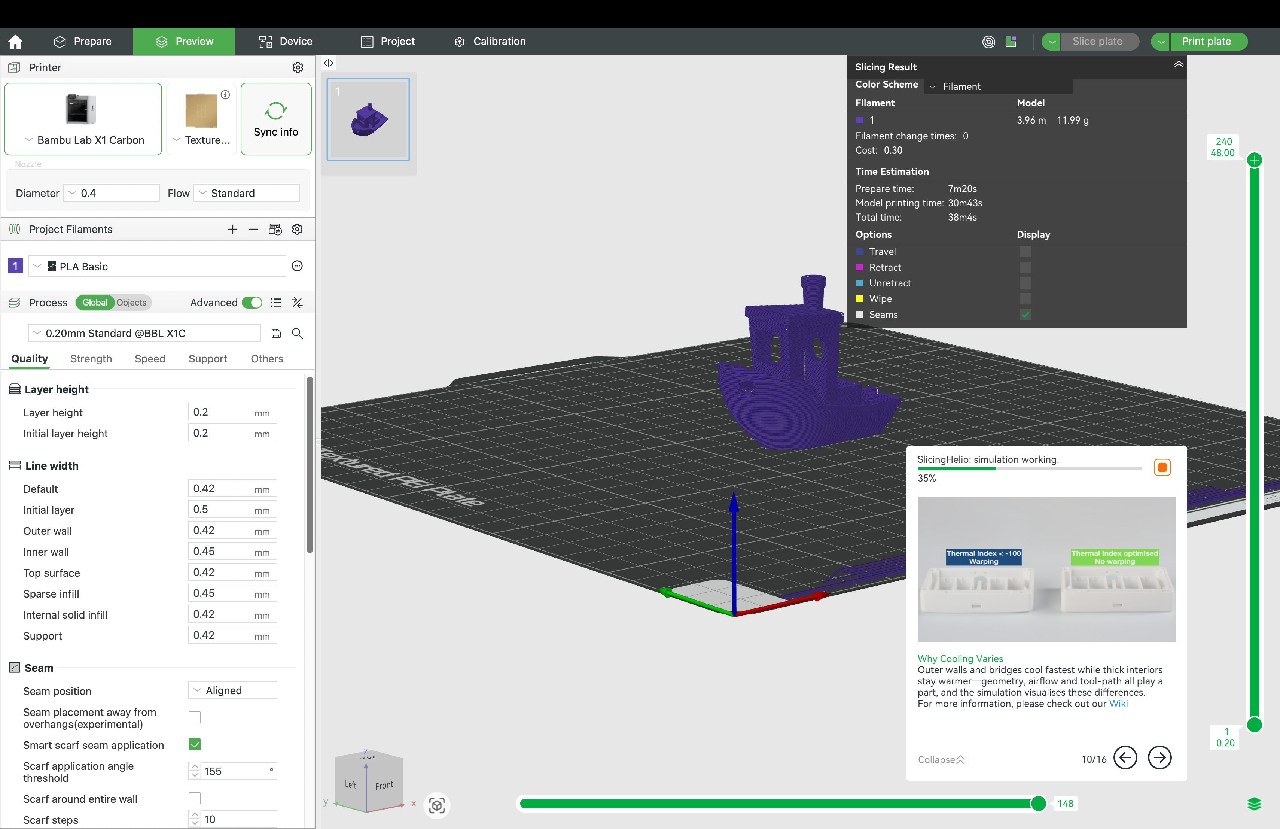
Task: Switch to the Strength tab
Action: 91,359
